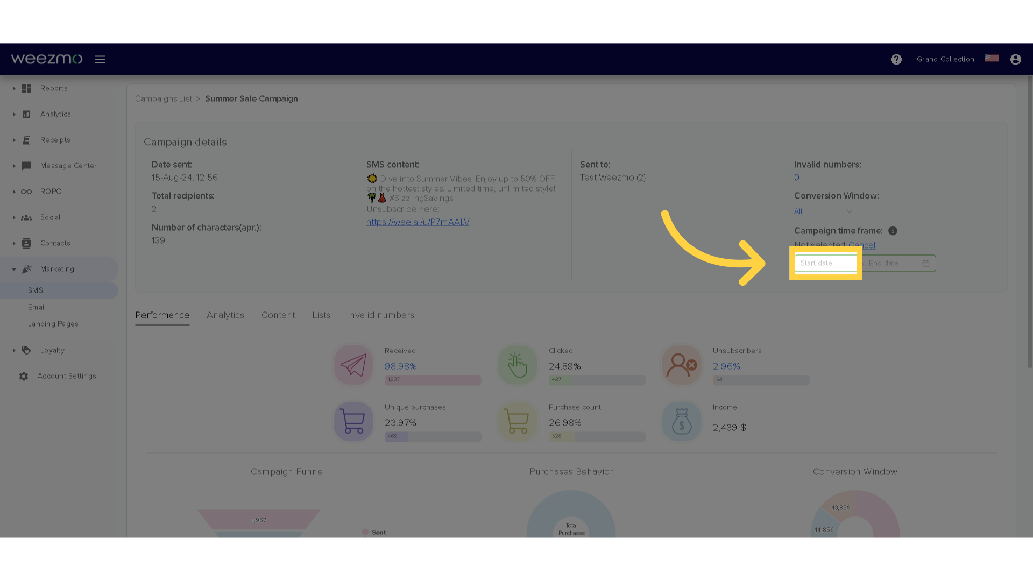1033x581 pixels.
Task: Expand the Receipts sidebar arrow
Action: point(14,140)
